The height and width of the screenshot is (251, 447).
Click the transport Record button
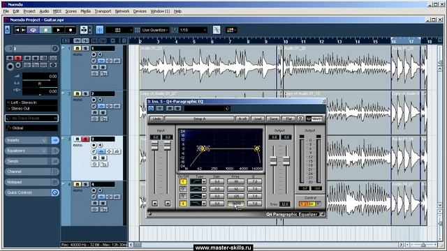[x=71, y=30]
